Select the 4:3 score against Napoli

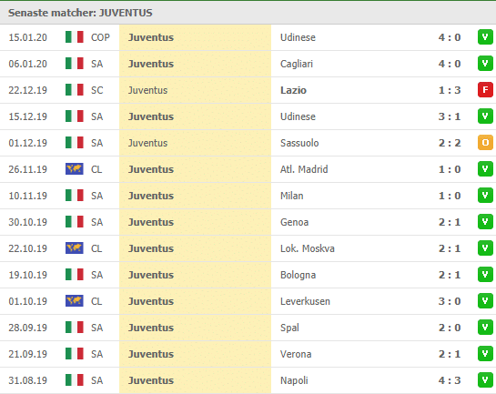(x=450, y=380)
